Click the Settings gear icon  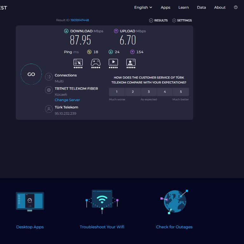tap(174, 20)
